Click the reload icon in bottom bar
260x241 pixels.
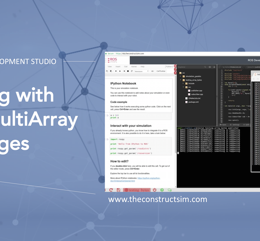(x=111, y=190)
